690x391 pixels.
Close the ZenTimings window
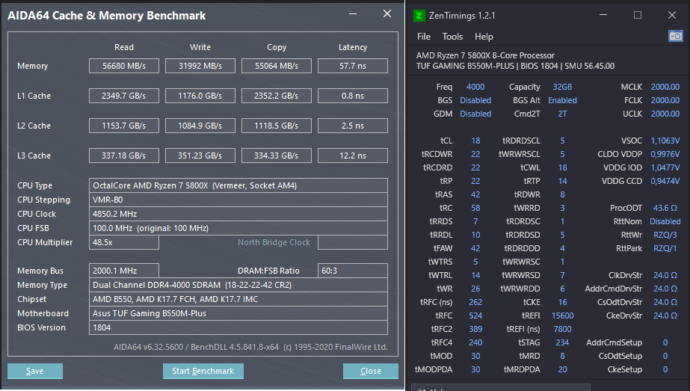[x=672, y=15]
